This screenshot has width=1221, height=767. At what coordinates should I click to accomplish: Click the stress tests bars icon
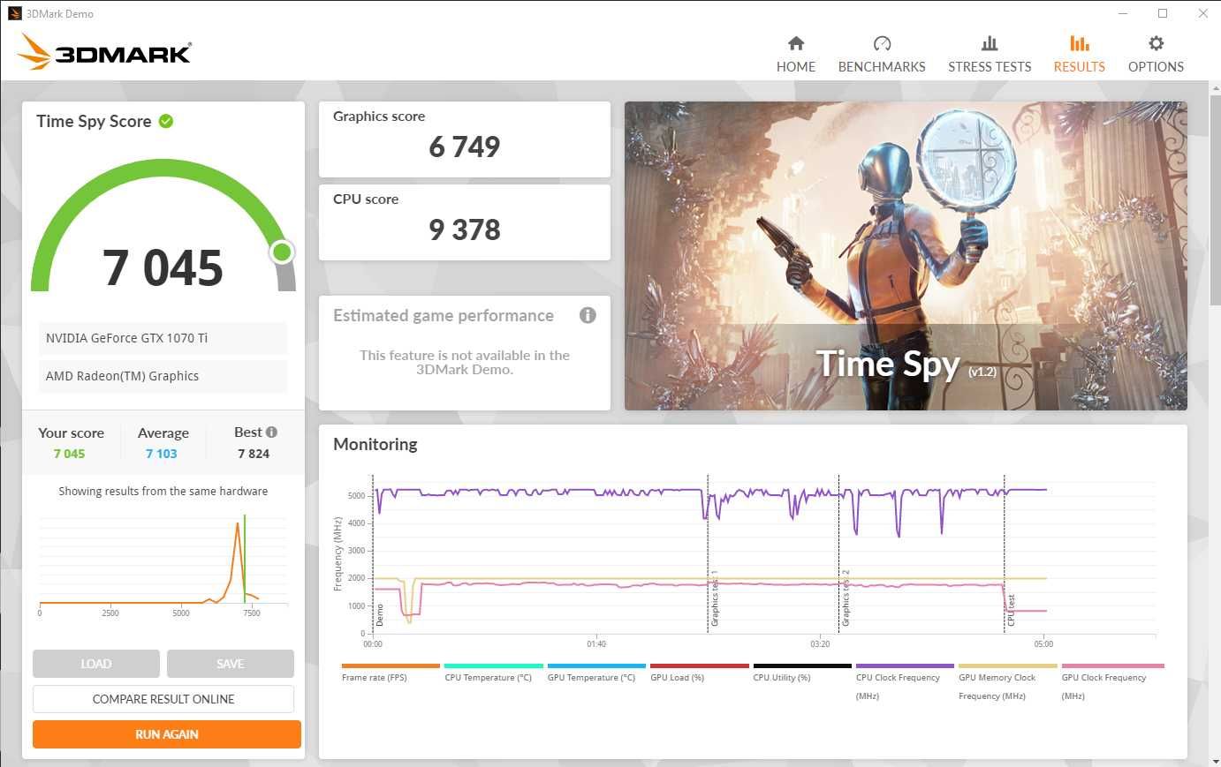(990, 43)
